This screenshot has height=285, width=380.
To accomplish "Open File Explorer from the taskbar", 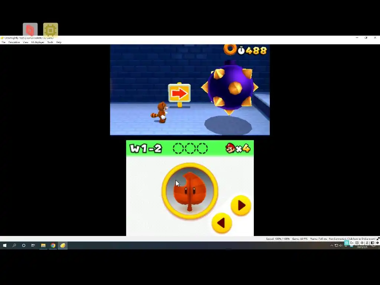I will coord(43,246).
